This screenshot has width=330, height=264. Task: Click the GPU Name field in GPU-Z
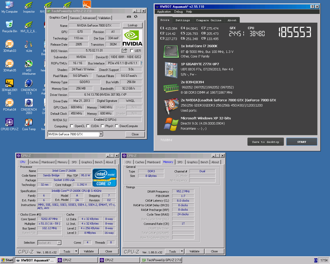pyautogui.click(x=94, y=26)
